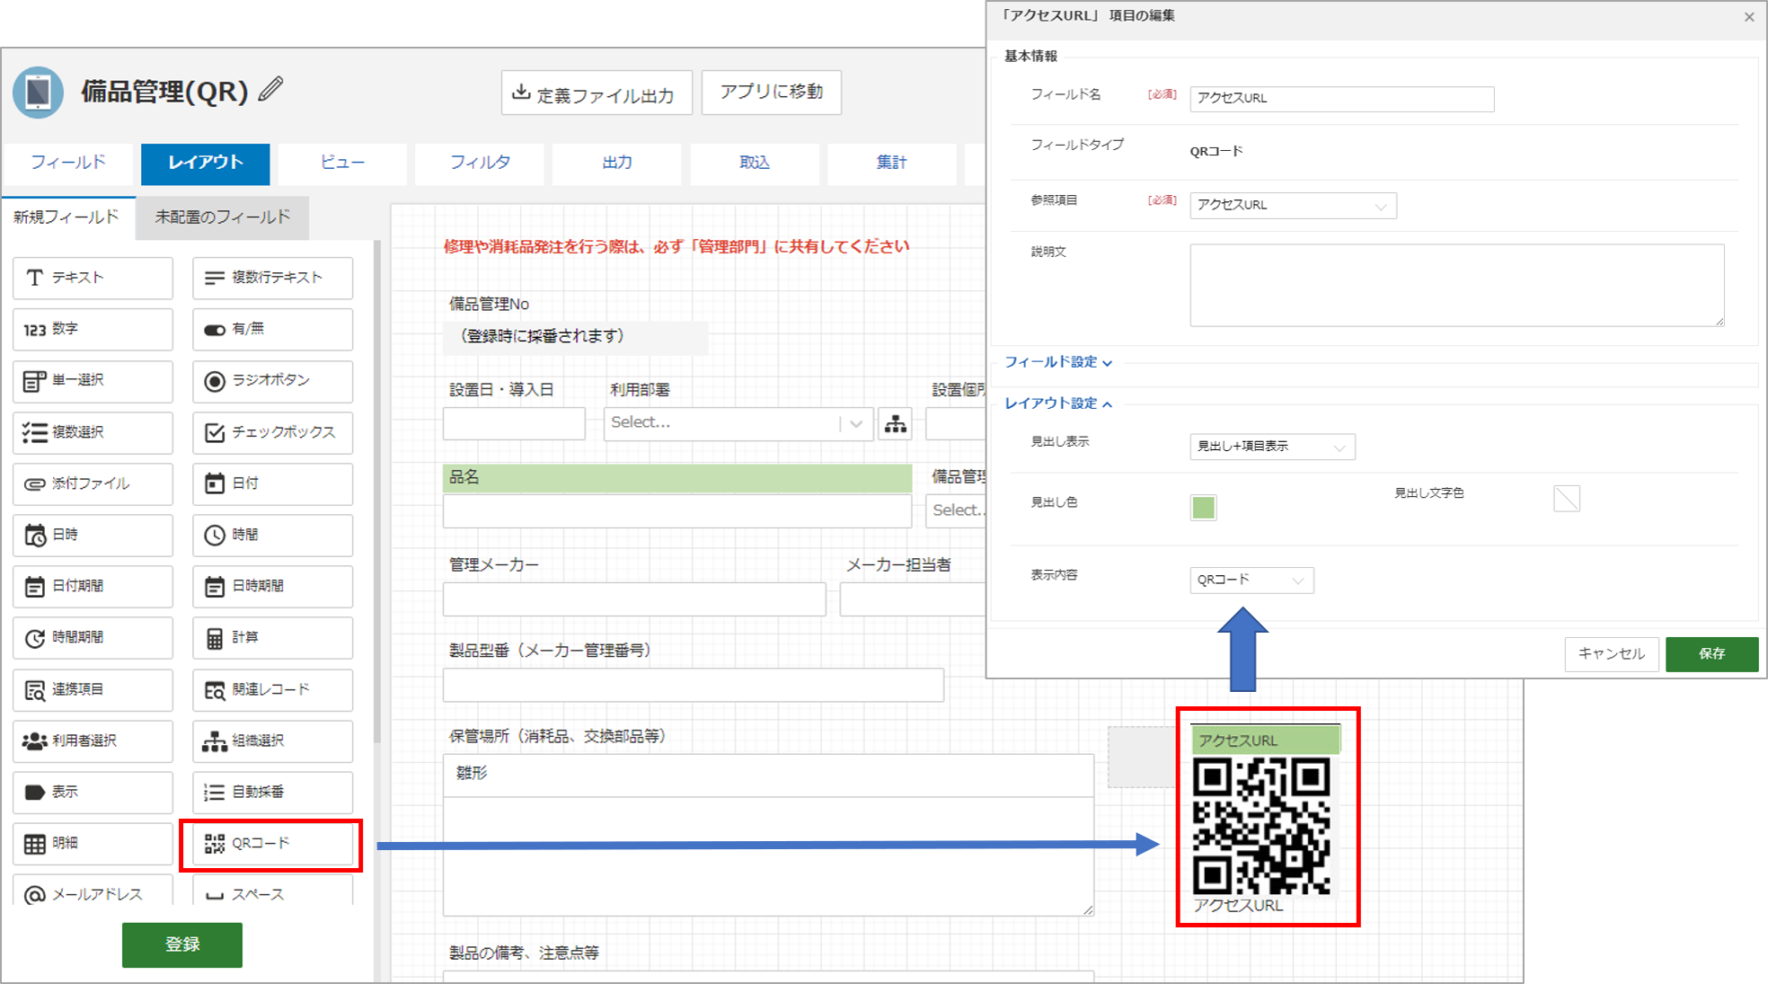Expand the フィールド設定 section
The image size is (1768, 984).
1058,362
